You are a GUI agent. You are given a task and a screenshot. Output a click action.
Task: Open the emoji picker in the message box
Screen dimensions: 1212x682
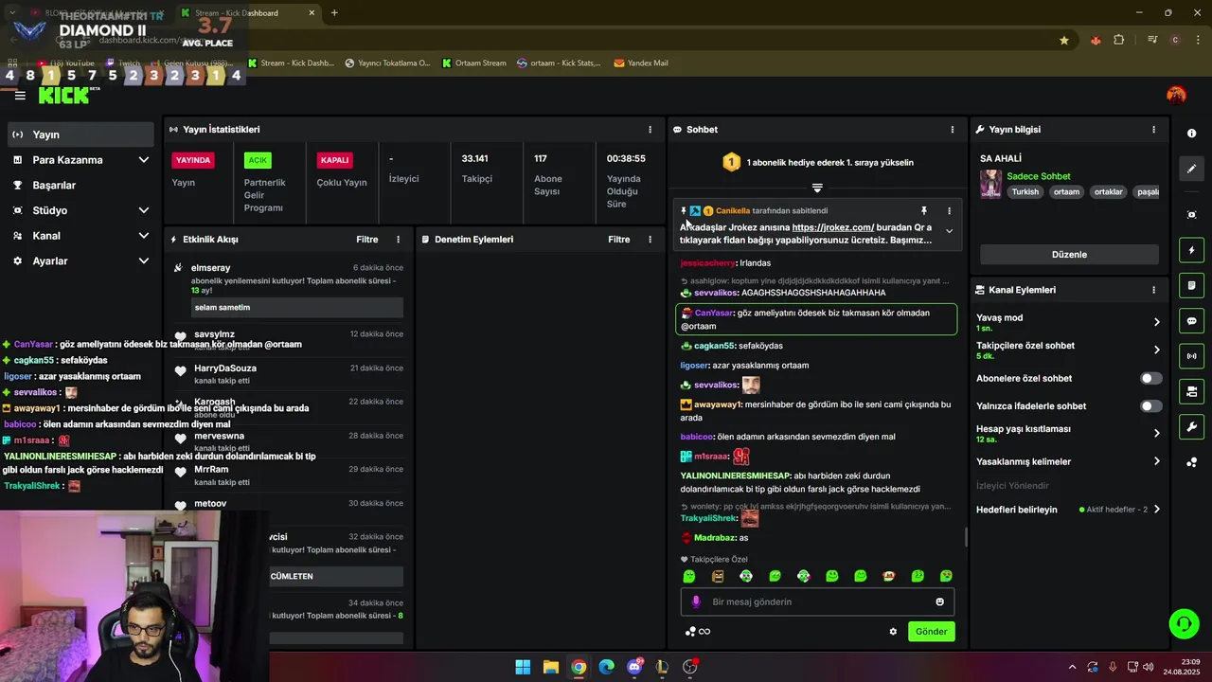tap(939, 601)
